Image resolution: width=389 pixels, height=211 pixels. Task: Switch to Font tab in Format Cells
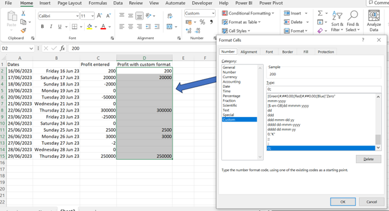pos(269,52)
